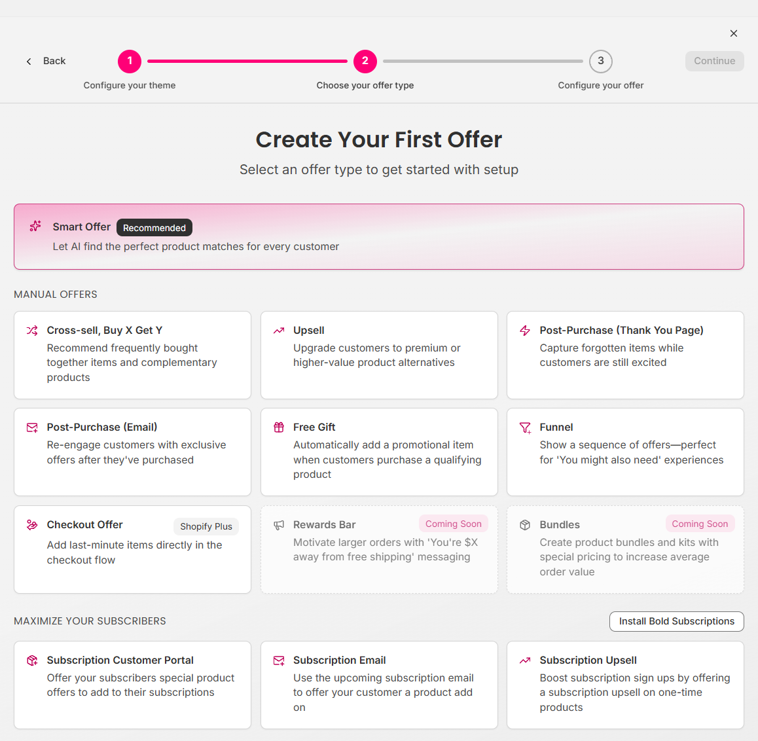This screenshot has height=741, width=758.
Task: Click the Cross-sell shuffle arrows icon
Action: pos(32,331)
